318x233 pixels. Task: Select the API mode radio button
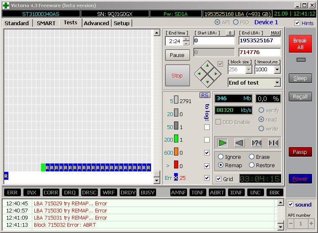click(x=217, y=22)
